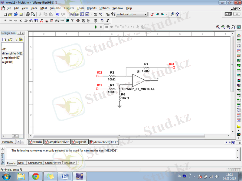Click the Zoom In magnifier icon
Screen dimensions: 242x181
[x=218, y=27]
